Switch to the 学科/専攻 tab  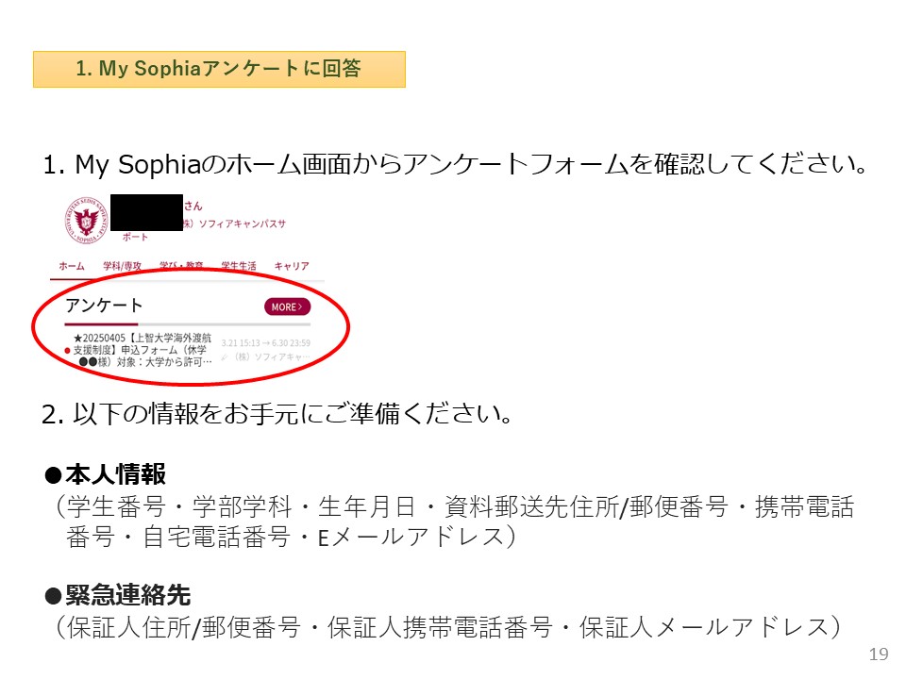(x=122, y=267)
